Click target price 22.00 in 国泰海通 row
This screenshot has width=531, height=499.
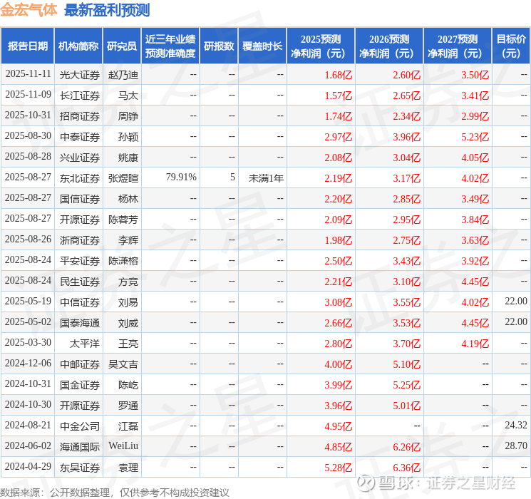[x=516, y=321]
